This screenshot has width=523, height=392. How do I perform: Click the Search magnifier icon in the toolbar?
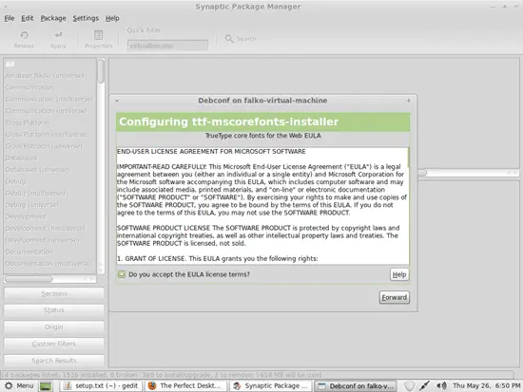[x=229, y=39]
